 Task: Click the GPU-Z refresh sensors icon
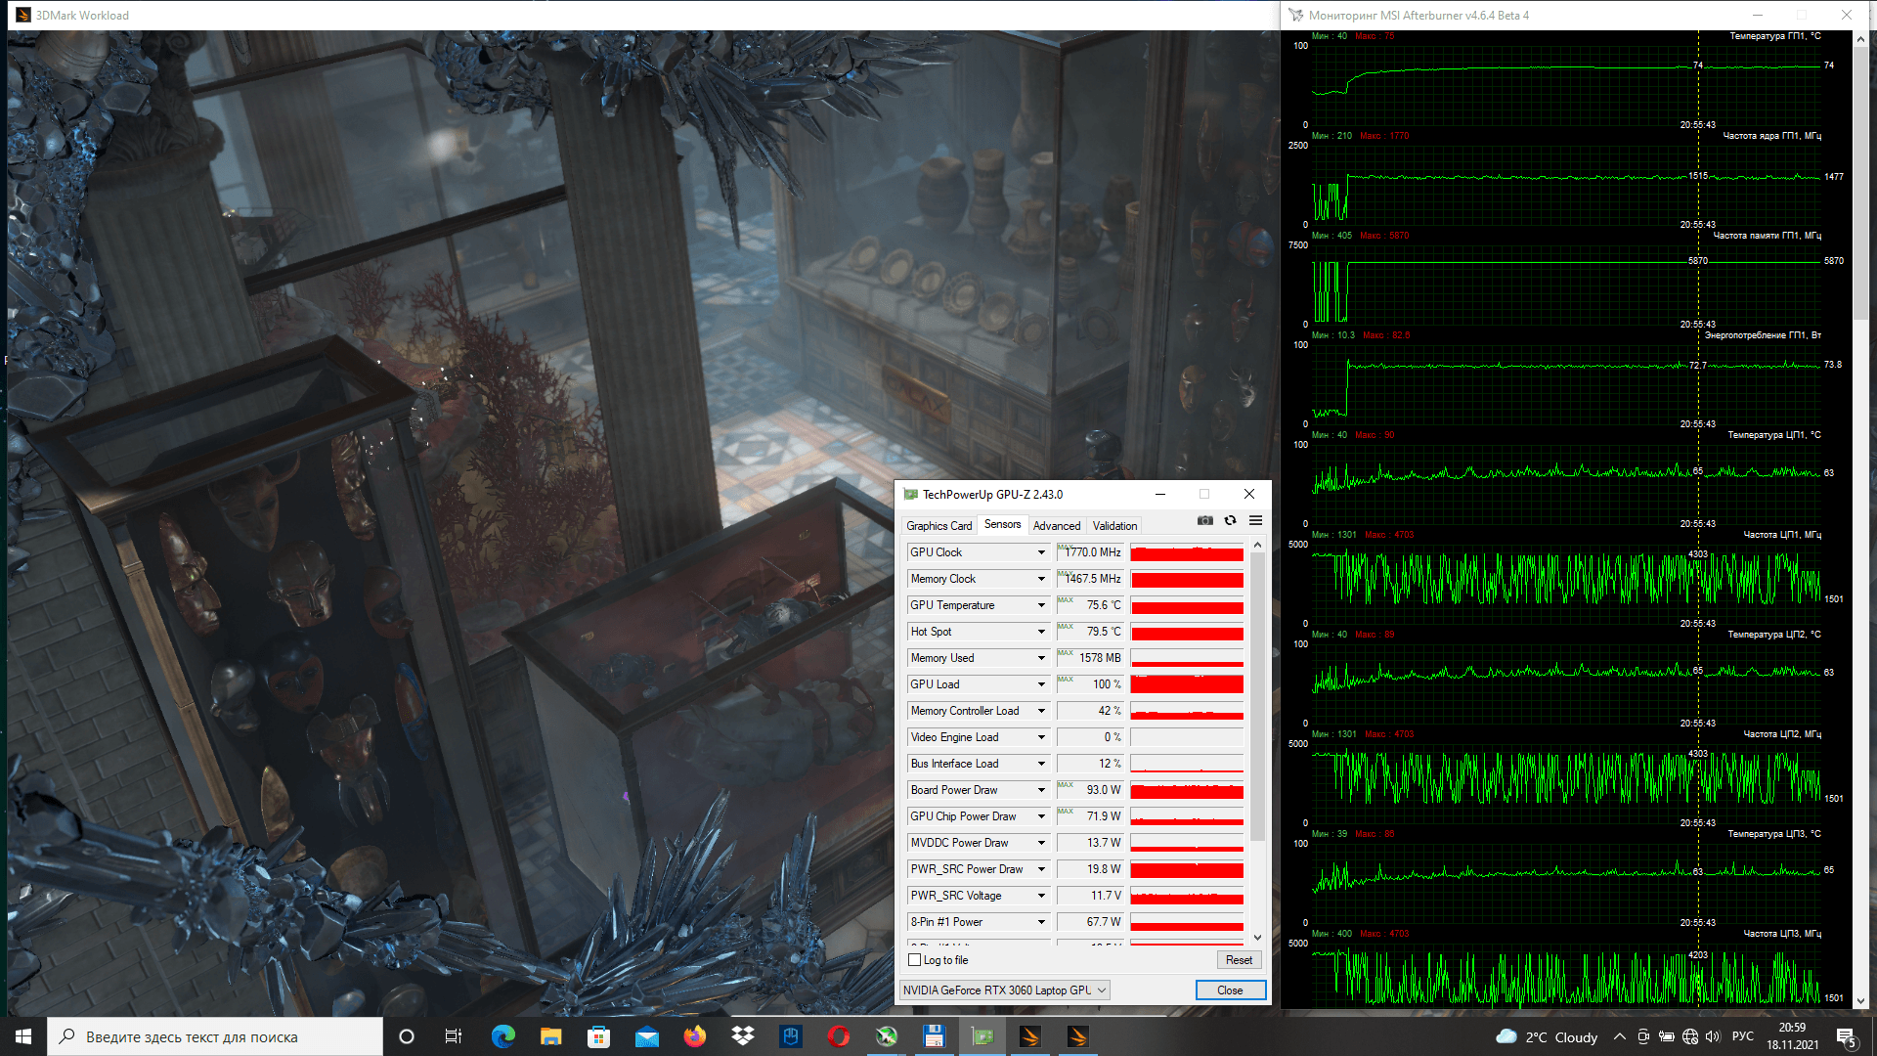pos(1230,521)
